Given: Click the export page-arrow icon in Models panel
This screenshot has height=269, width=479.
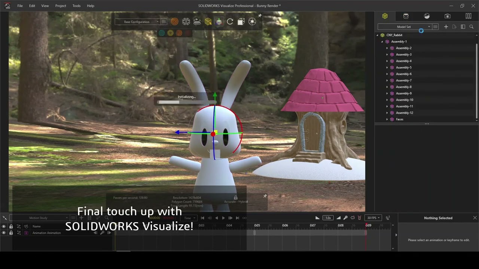Looking at the screenshot, I should pyautogui.click(x=454, y=27).
